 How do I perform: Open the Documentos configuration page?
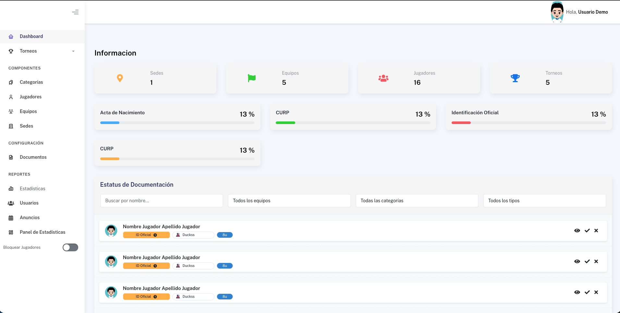tap(33, 157)
